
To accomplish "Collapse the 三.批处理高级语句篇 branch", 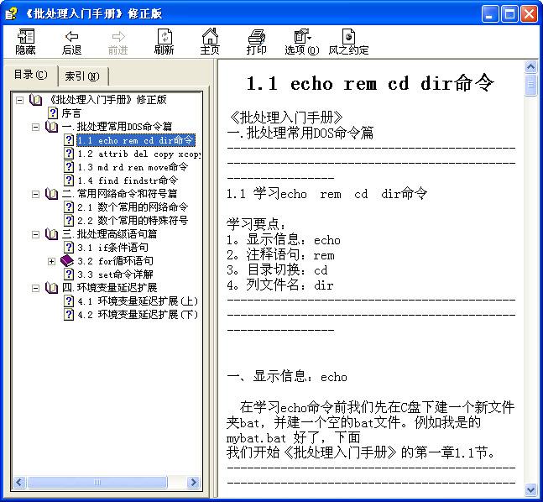I will pyautogui.click(x=35, y=235).
